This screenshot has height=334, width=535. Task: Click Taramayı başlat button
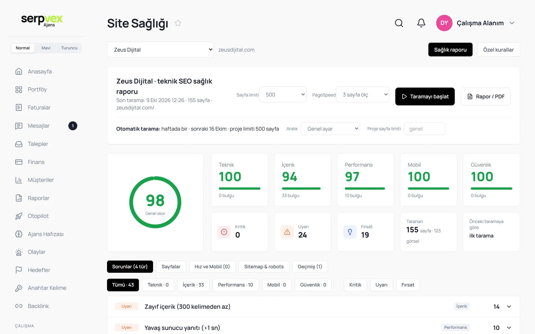tap(425, 96)
